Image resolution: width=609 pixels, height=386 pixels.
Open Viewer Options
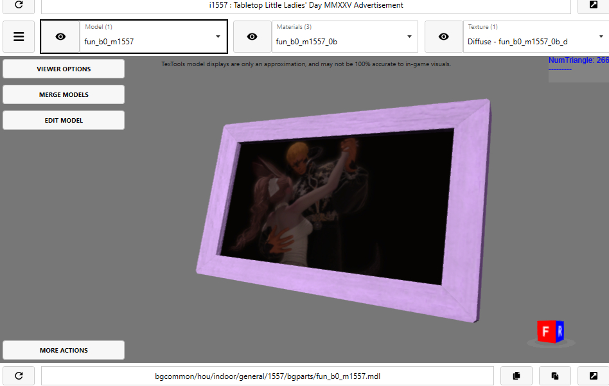(x=64, y=69)
